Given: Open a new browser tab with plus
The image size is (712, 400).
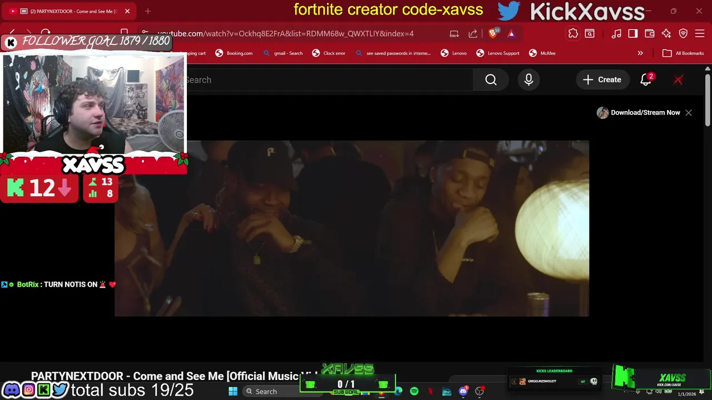Looking at the screenshot, I should (148, 11).
